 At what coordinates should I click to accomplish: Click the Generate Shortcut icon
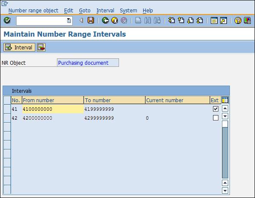pyautogui.click(x=224, y=20)
